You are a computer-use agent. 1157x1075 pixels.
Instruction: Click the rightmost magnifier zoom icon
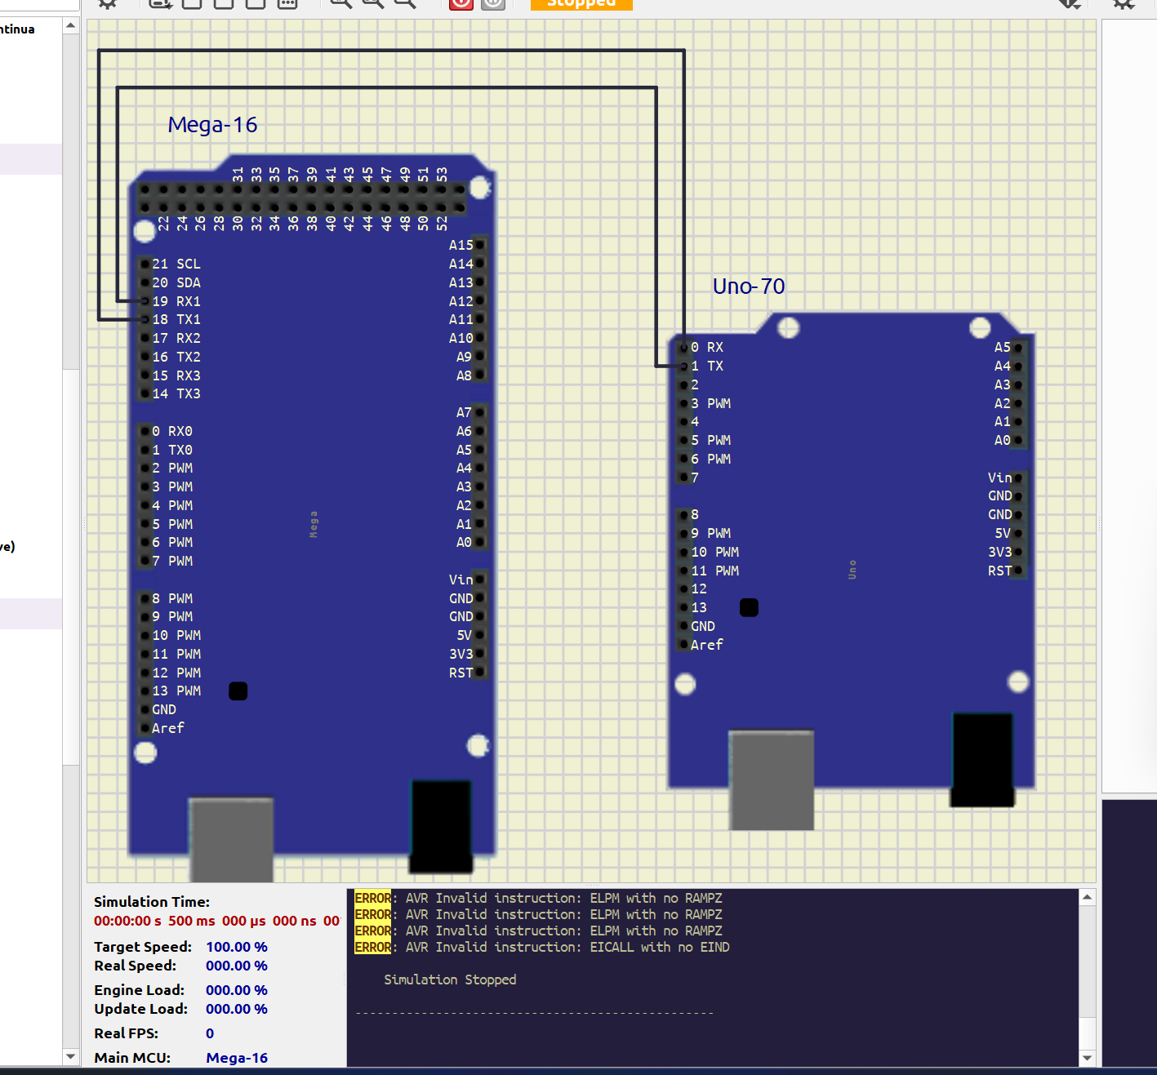[405, 2]
